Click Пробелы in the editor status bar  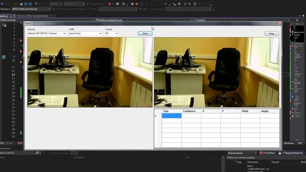tap(289, 143)
